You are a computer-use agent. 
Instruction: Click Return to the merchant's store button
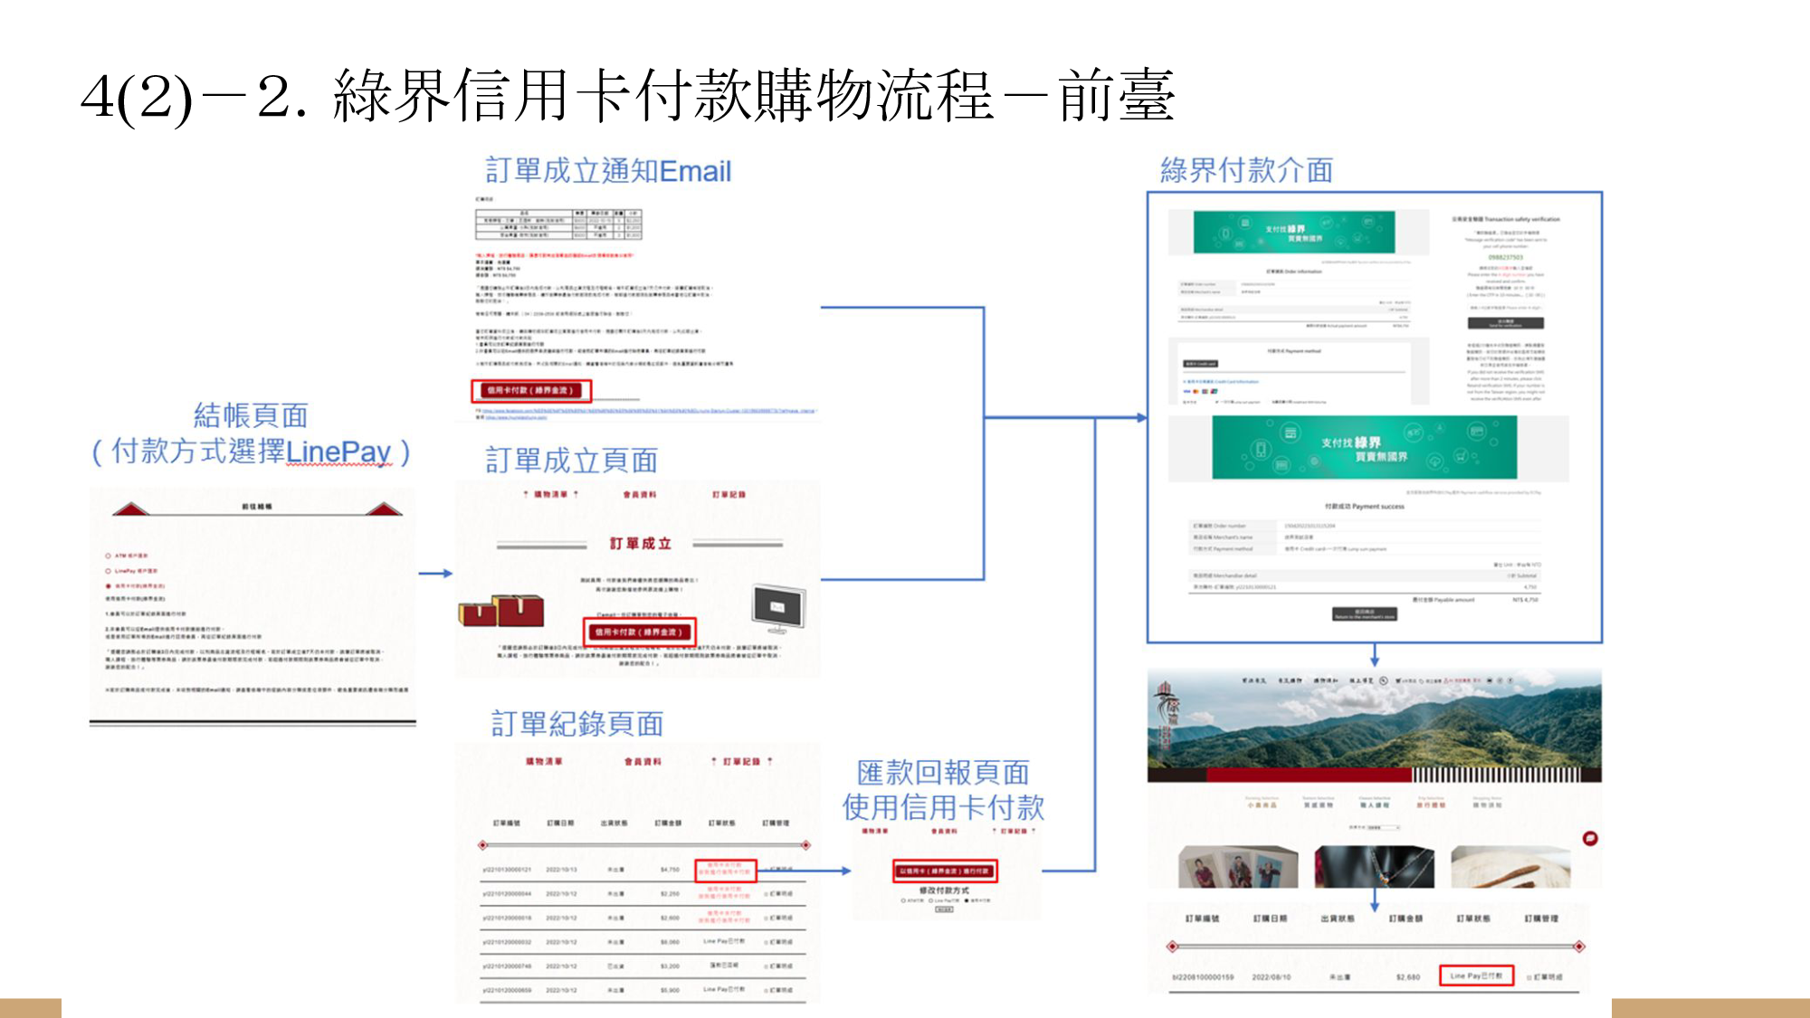coord(1365,615)
